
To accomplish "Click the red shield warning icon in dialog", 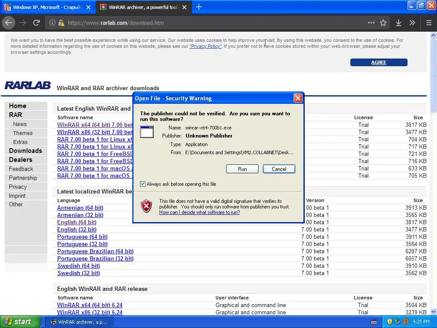I will pyautogui.click(x=146, y=206).
